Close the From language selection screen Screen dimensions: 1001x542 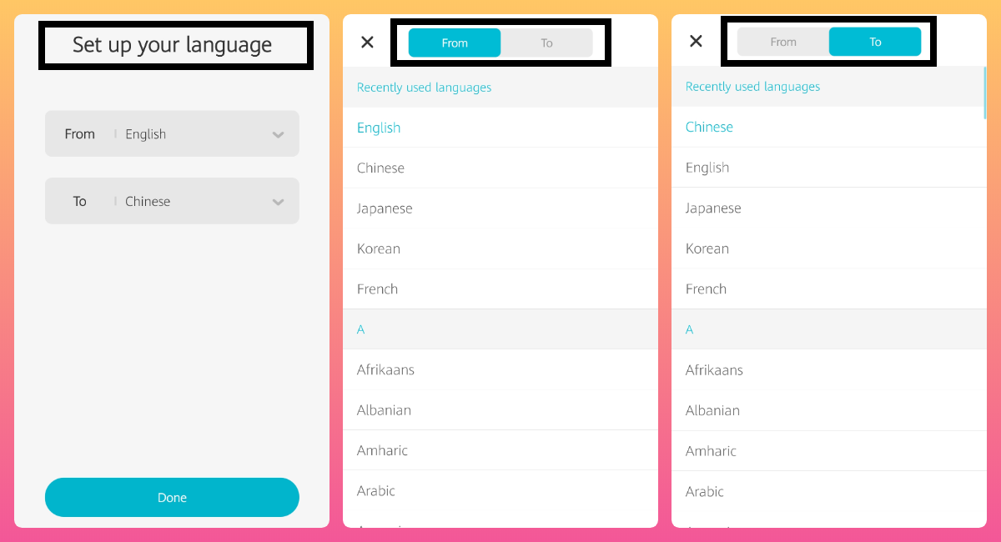point(367,42)
